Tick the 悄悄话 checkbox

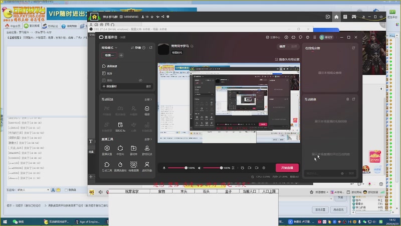[x=66, y=190]
